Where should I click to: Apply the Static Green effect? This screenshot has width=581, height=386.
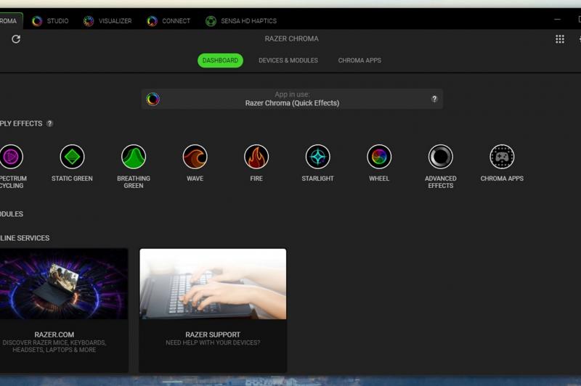72,157
